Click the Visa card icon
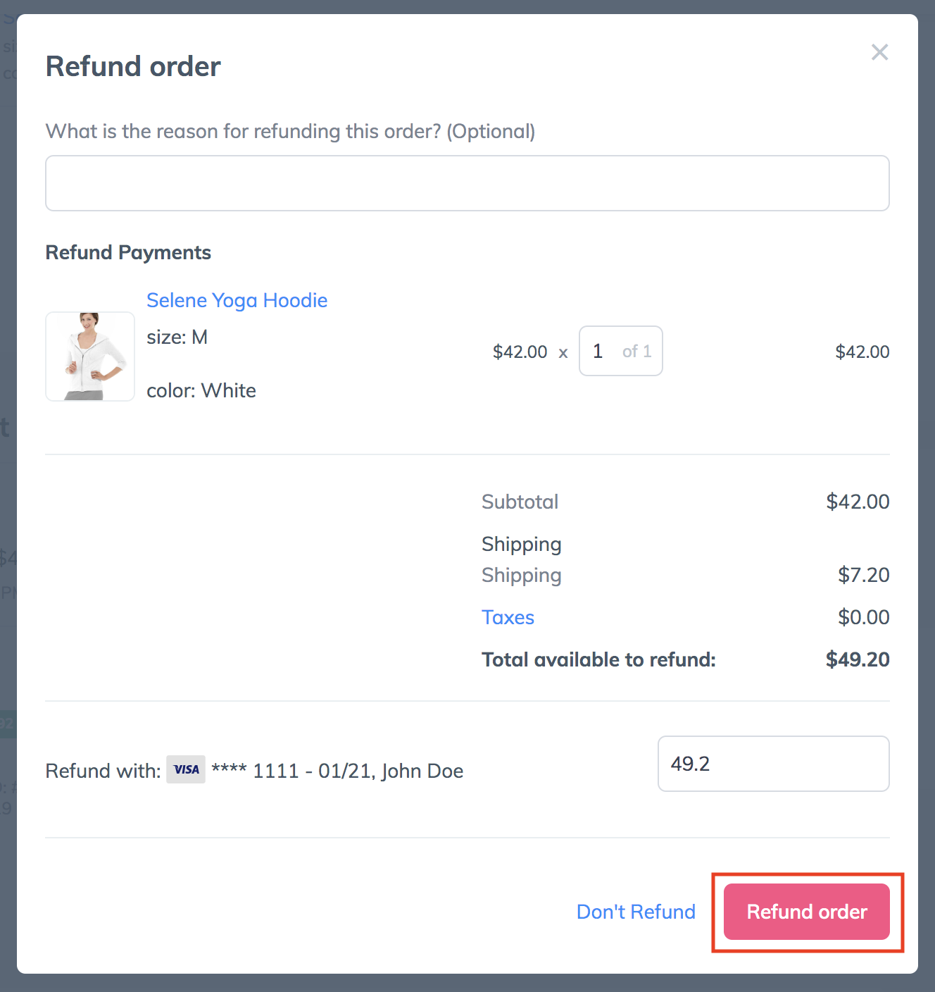The width and height of the screenshot is (935, 992). click(x=186, y=769)
